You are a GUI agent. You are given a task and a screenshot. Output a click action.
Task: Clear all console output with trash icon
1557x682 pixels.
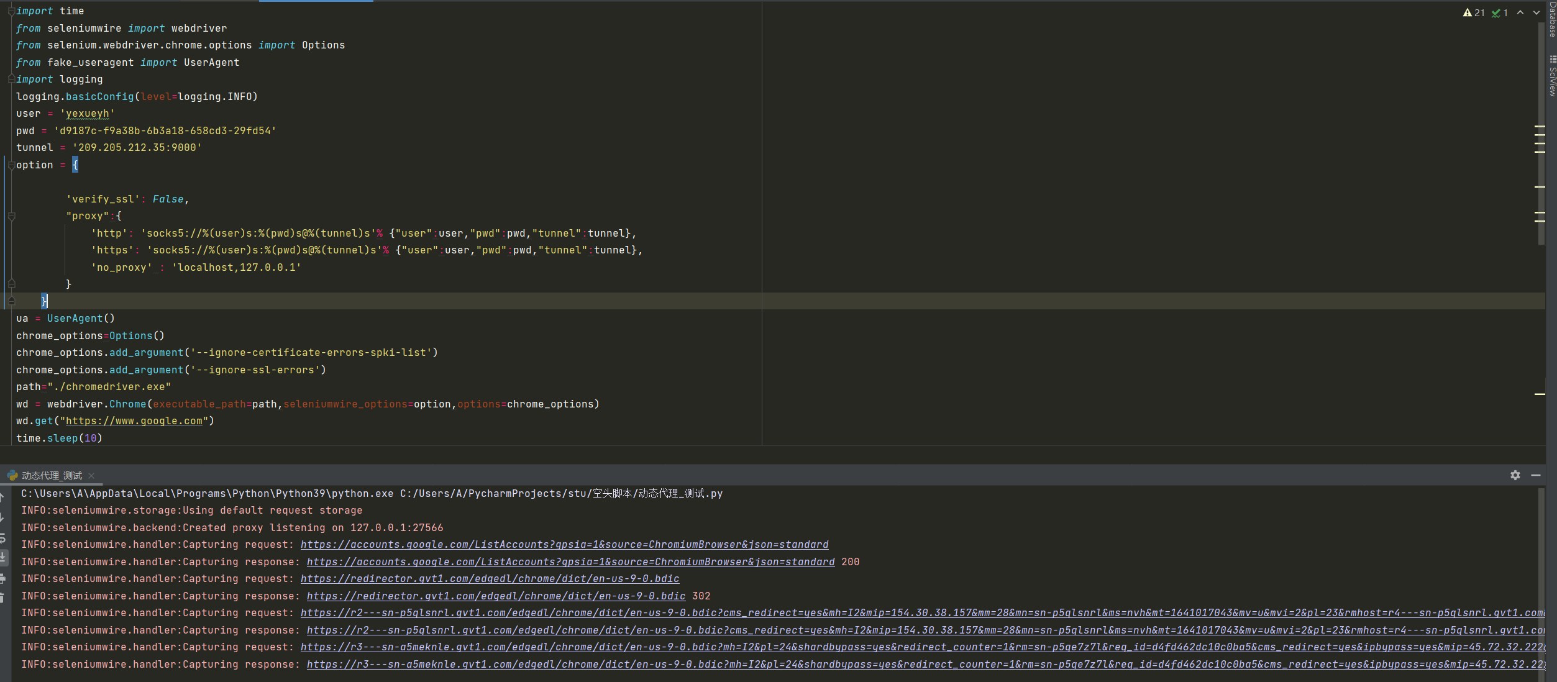tap(2, 598)
